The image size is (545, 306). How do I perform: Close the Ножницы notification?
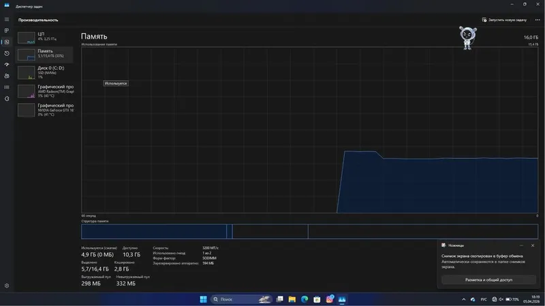533,245
